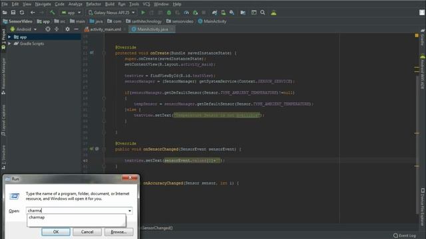The height and width of the screenshot is (239, 426).
Task: Toggle the Device File Explorer side tab
Action: pos(423,206)
